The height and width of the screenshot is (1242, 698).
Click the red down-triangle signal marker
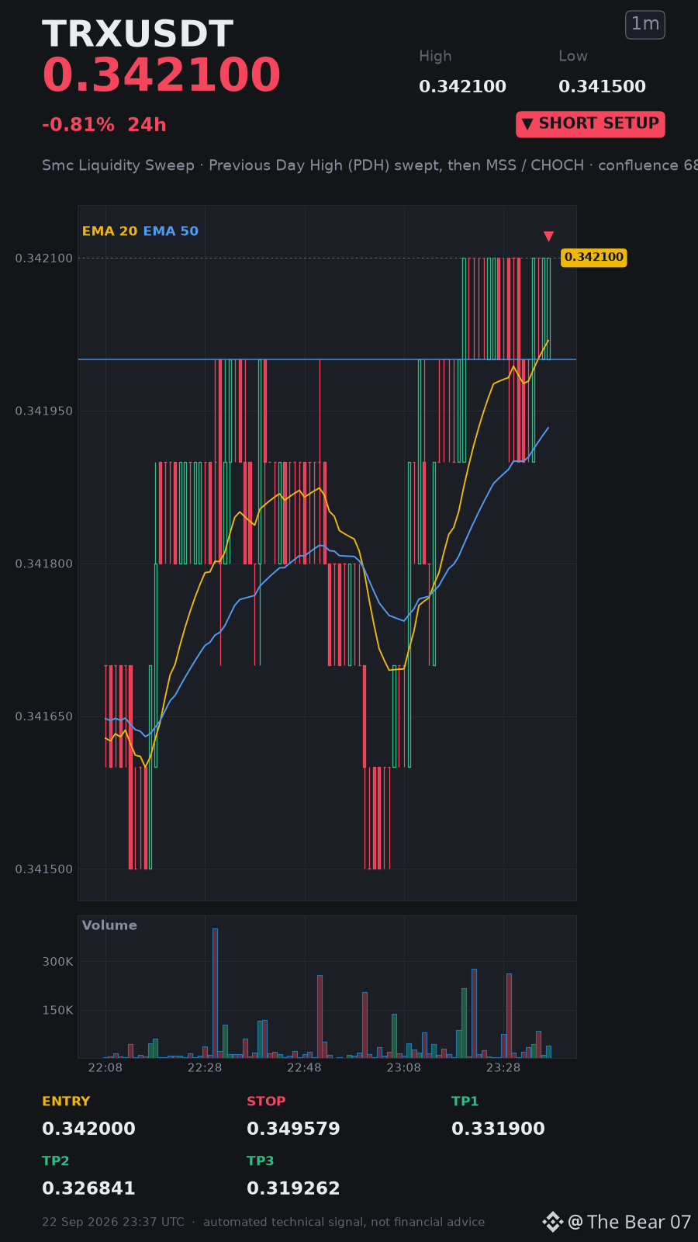click(x=548, y=236)
